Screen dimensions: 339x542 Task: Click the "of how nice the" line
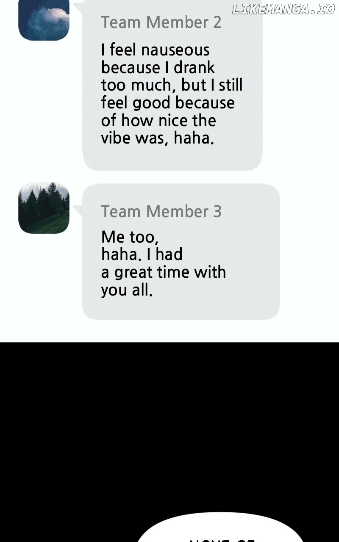158,121
